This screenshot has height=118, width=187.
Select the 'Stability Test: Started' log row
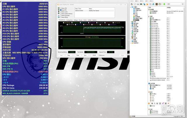coord(95,11)
